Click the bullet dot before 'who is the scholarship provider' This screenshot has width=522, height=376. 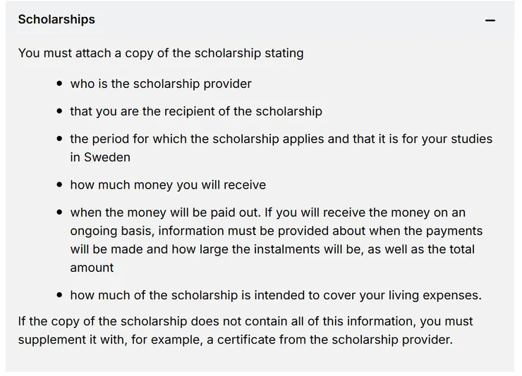59,84
